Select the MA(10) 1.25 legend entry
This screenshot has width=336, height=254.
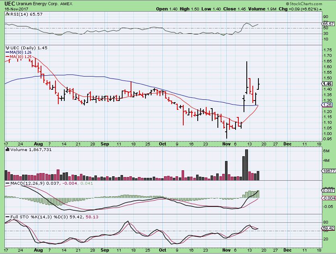18,57
